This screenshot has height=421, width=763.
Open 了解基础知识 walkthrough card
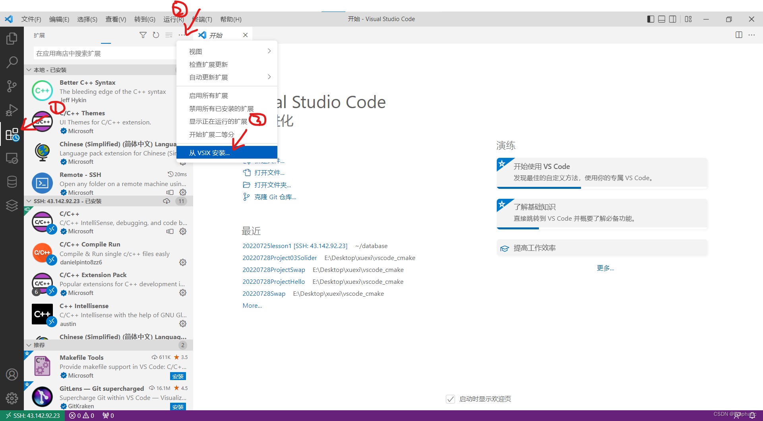click(x=602, y=213)
